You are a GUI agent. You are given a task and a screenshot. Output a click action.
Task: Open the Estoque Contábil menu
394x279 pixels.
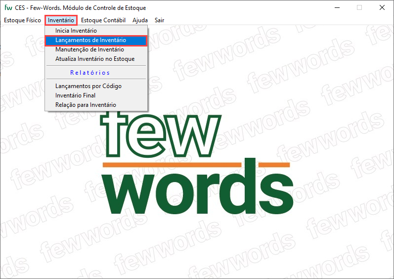click(103, 20)
